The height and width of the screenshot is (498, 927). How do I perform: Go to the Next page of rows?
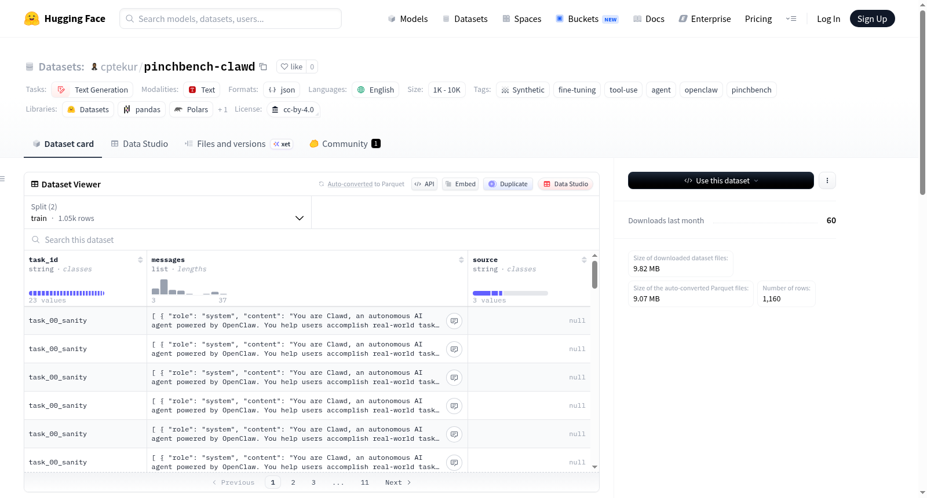[x=398, y=482]
